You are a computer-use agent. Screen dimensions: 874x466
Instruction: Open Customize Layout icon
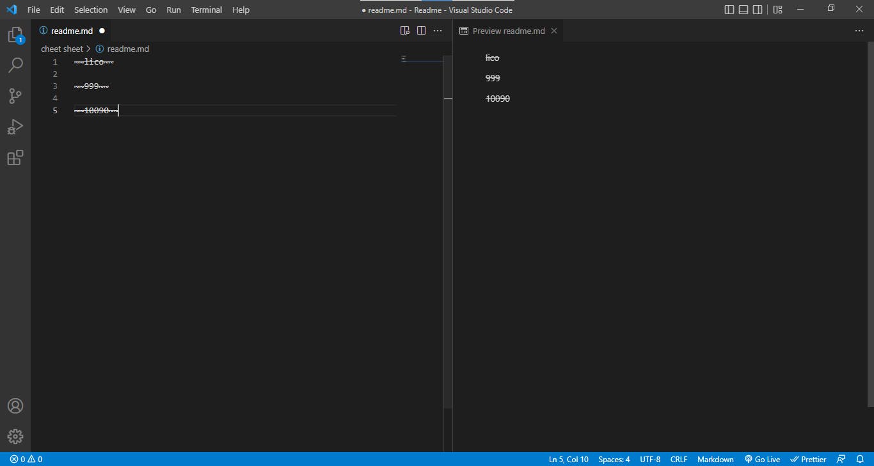coord(777,10)
